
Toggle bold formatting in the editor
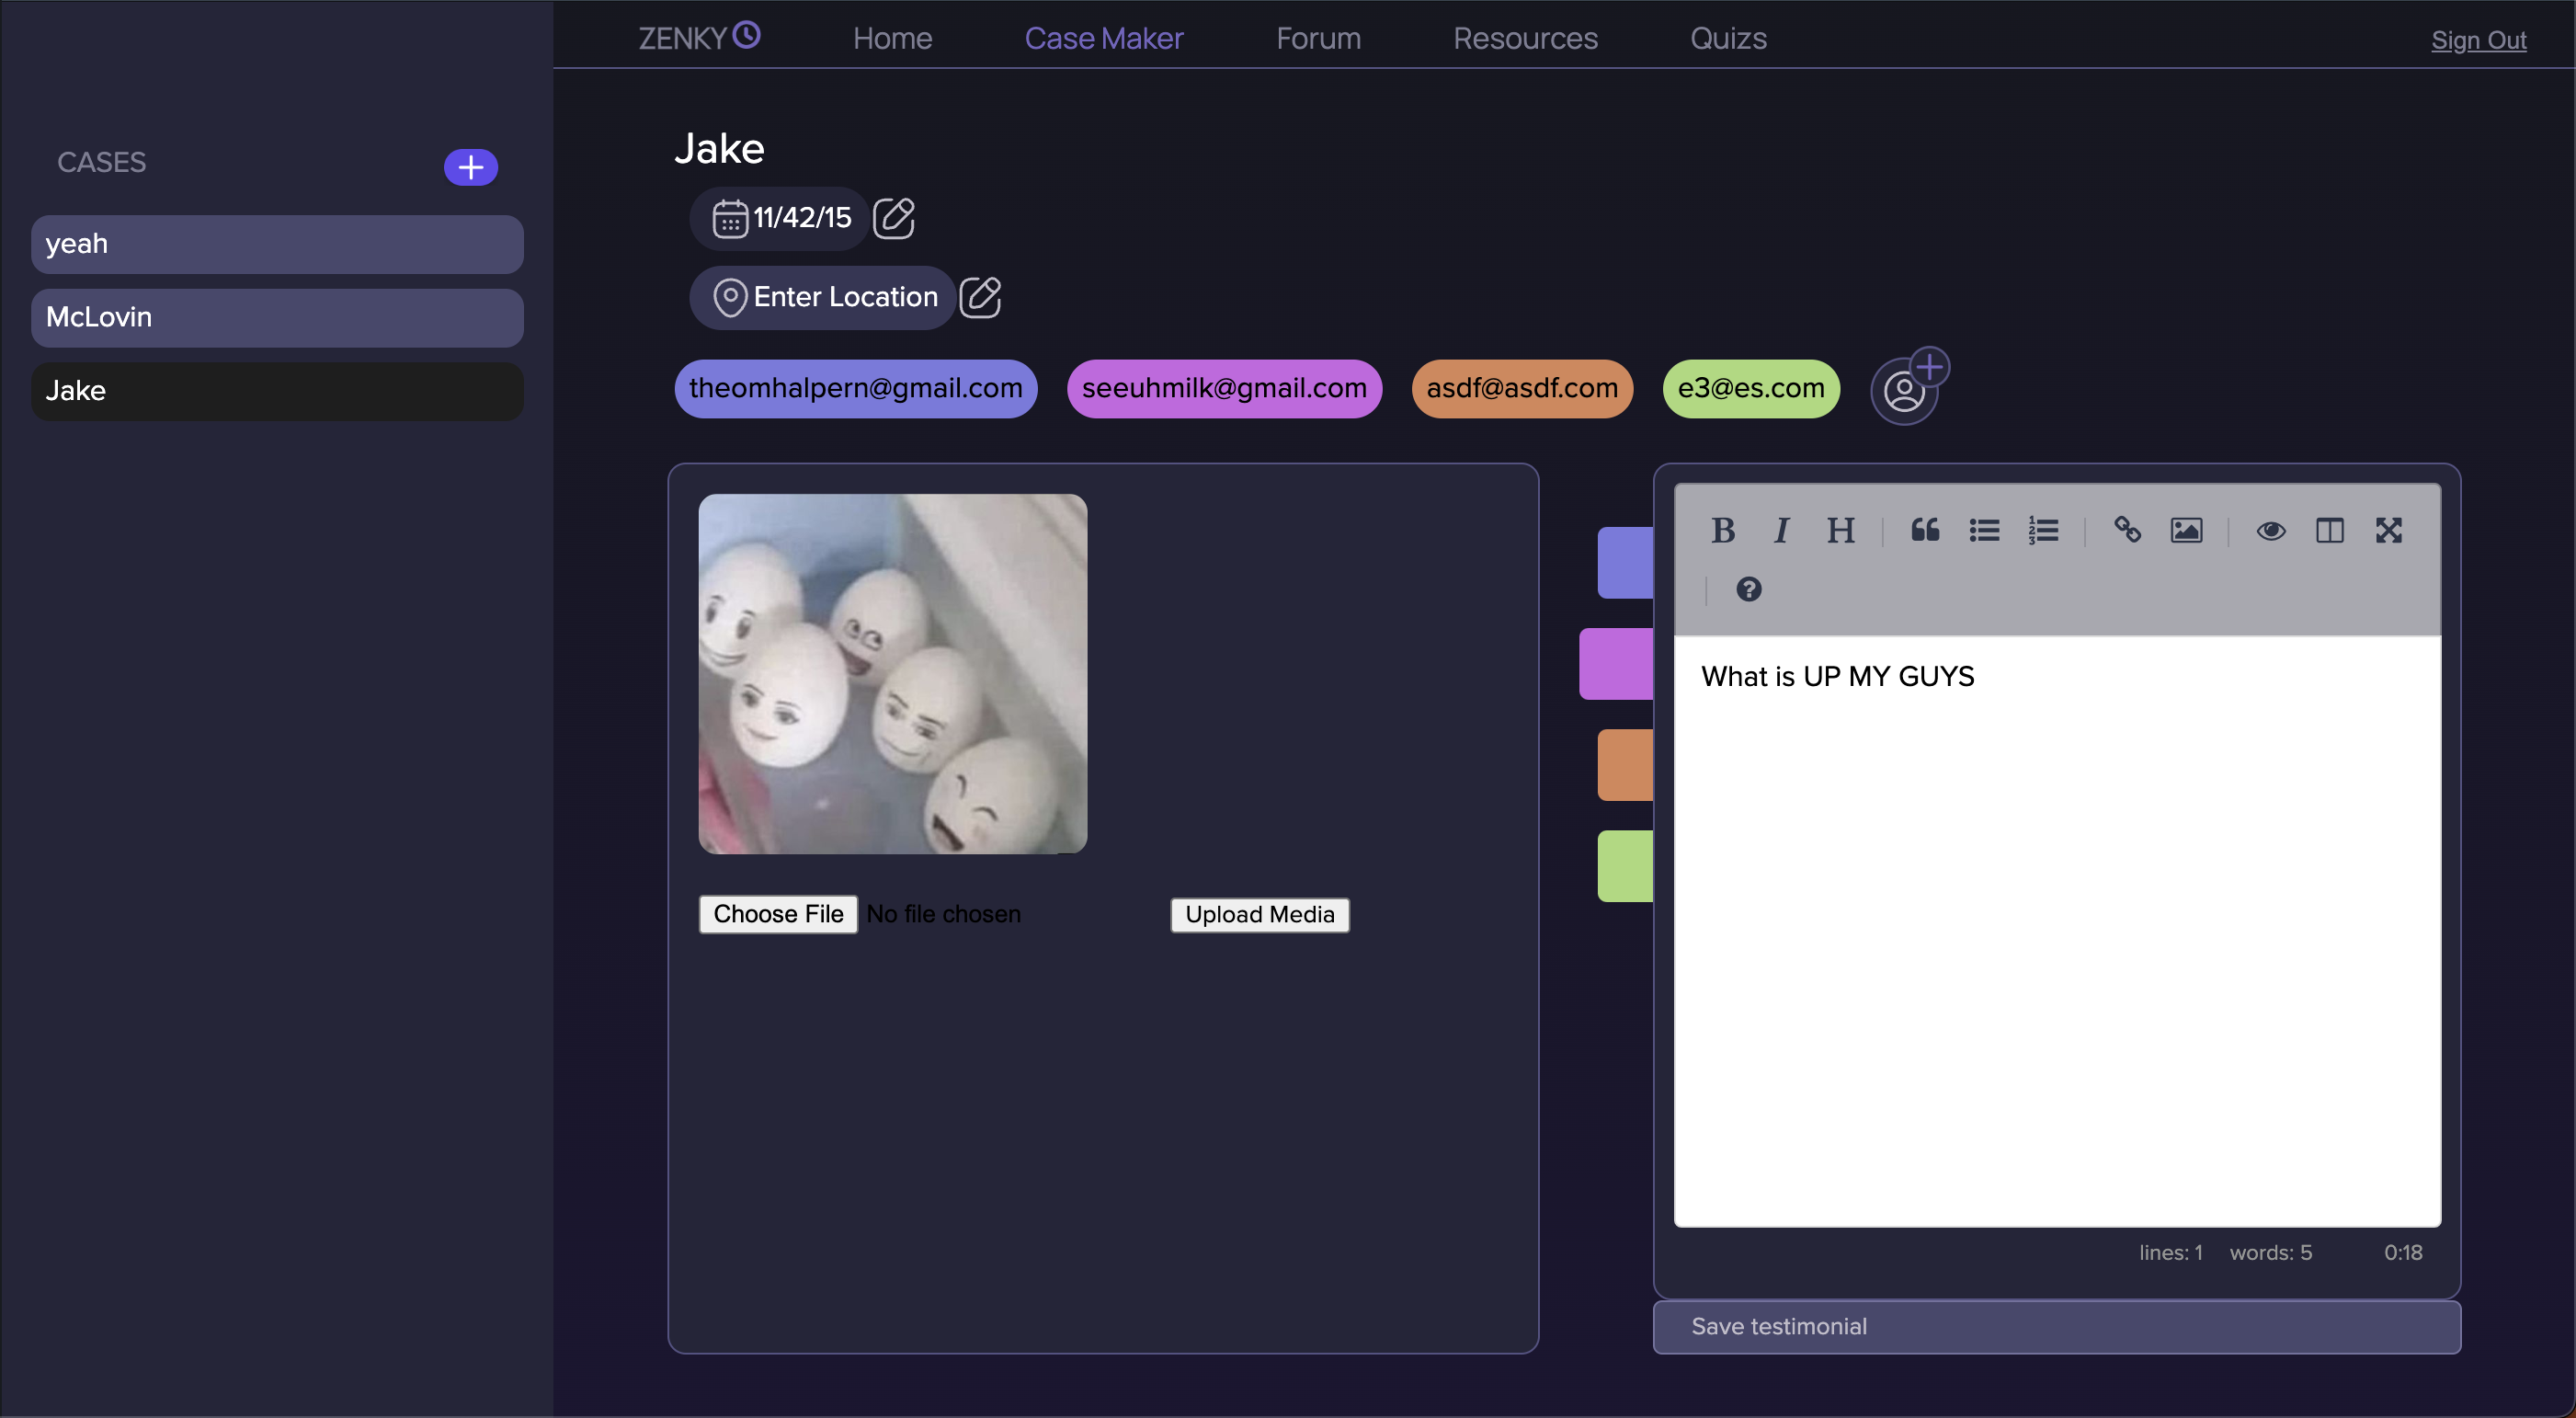point(1722,530)
